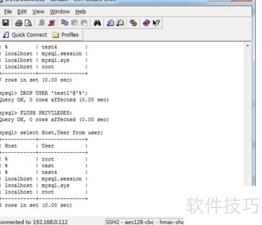The image size is (262, 225).
Task: Open the Settings icon in toolbar
Action: (133, 23)
